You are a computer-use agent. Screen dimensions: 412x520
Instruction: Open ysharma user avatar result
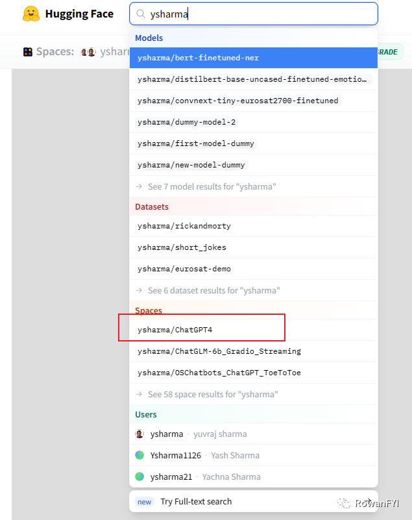[139, 434]
